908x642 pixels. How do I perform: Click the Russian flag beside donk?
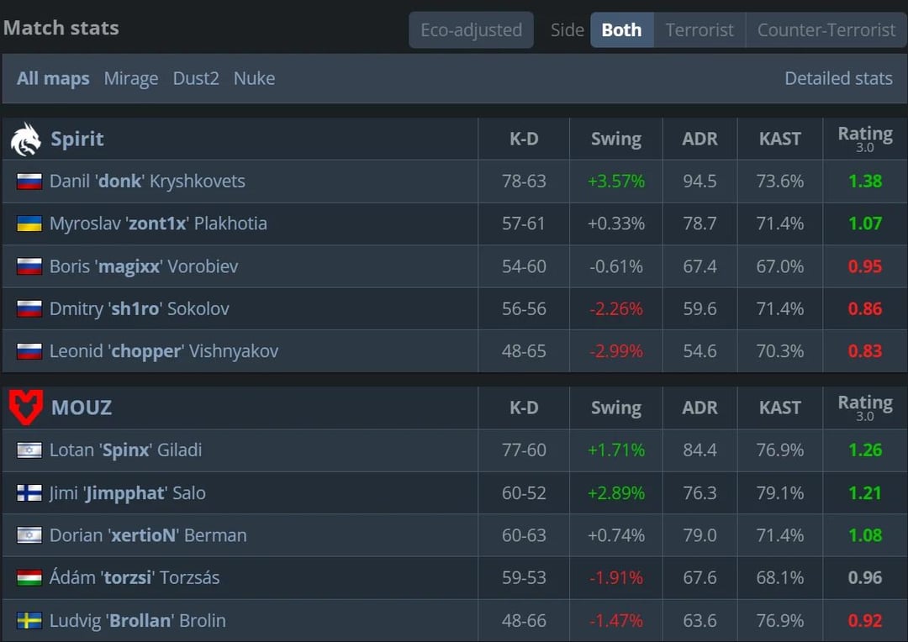coord(29,182)
